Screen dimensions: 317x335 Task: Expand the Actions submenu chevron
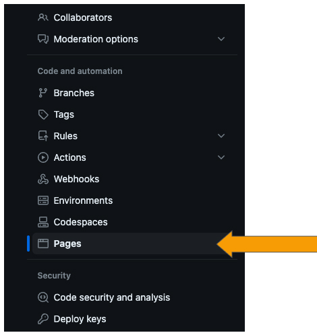[221, 157]
